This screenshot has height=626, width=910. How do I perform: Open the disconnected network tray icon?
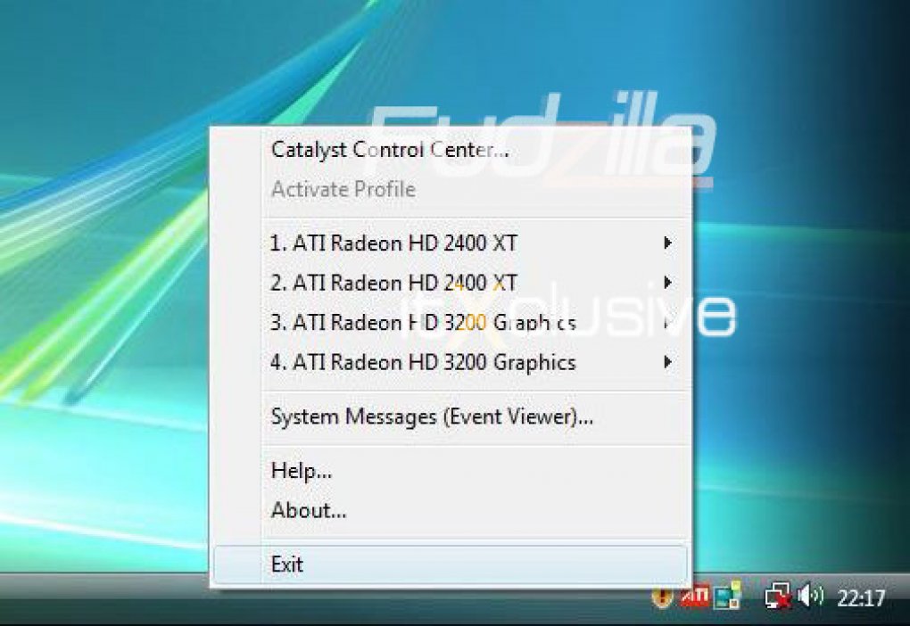point(777,597)
